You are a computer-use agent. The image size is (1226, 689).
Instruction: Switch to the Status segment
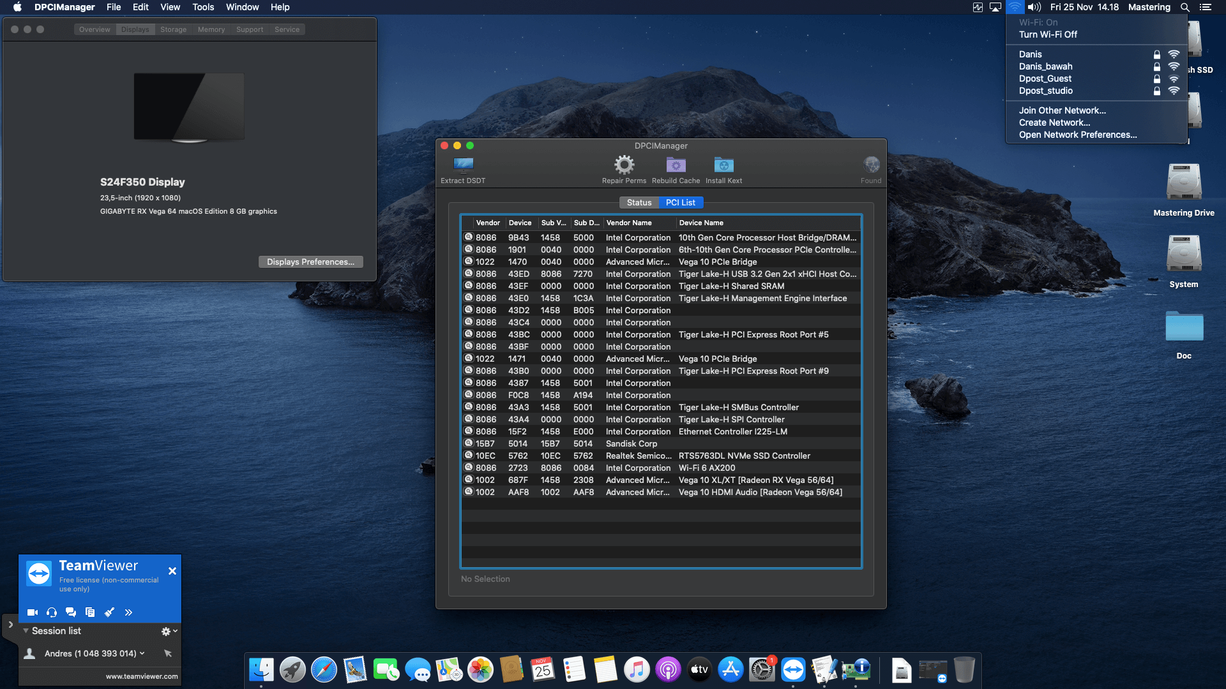pyautogui.click(x=639, y=202)
